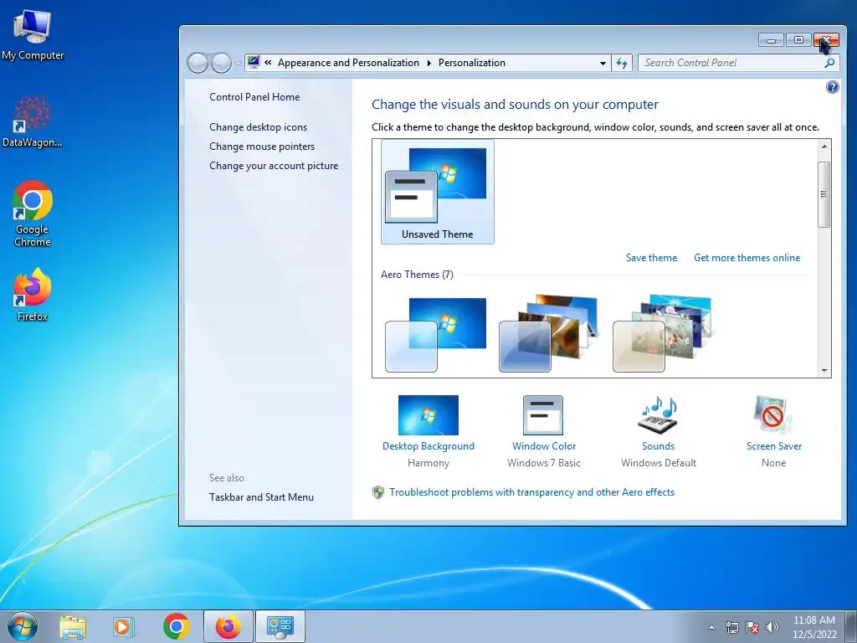Click the network tray icon
The image size is (857, 643).
tap(731, 627)
